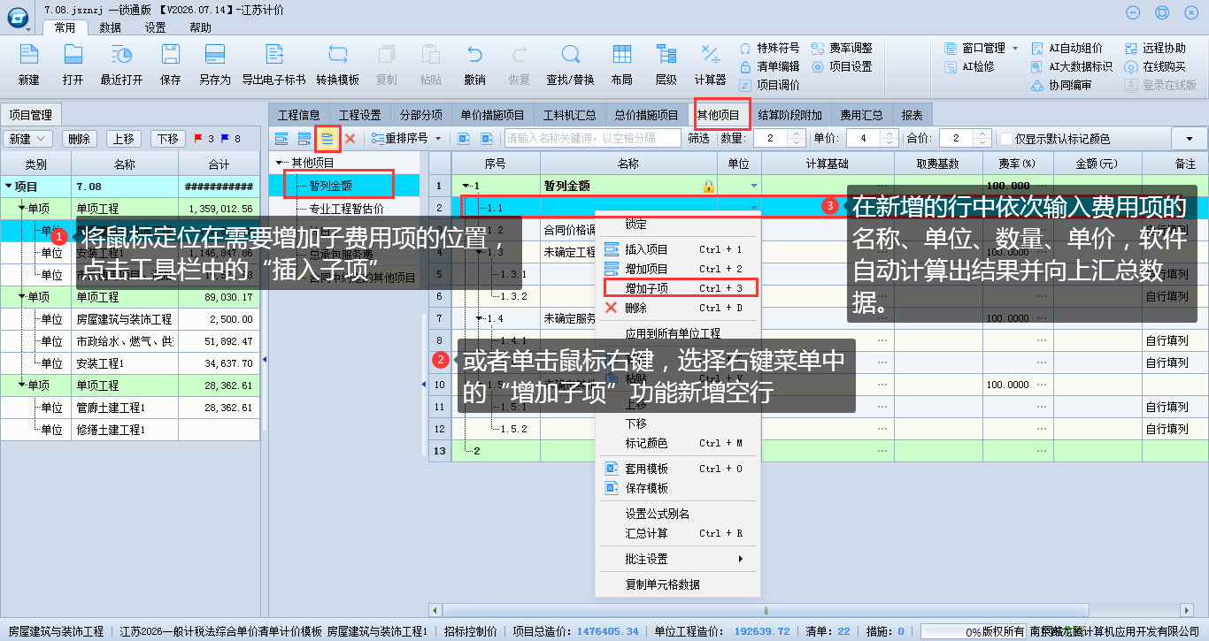Select 修缮土建工程1 in the project tree
The width and height of the screenshot is (1209, 641).
click(x=111, y=430)
